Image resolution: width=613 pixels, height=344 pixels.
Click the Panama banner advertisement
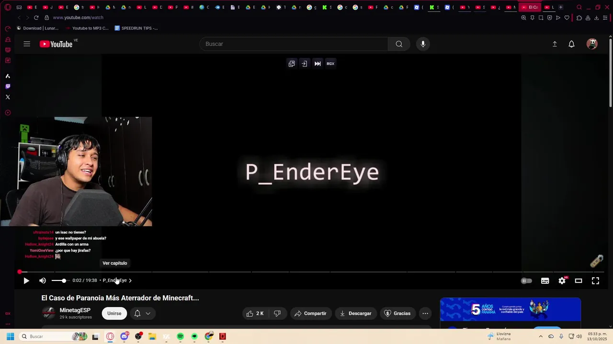[x=511, y=310]
